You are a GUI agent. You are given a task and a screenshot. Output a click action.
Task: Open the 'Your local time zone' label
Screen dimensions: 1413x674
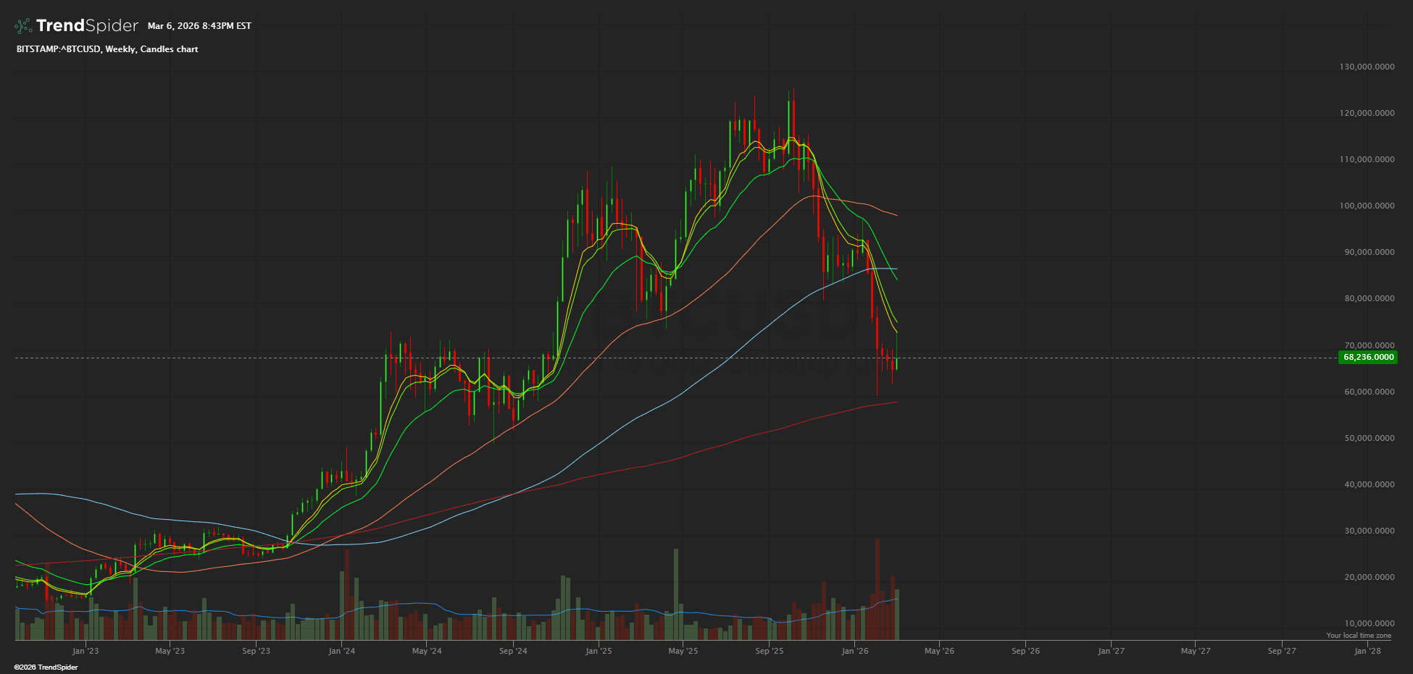[x=1358, y=636]
